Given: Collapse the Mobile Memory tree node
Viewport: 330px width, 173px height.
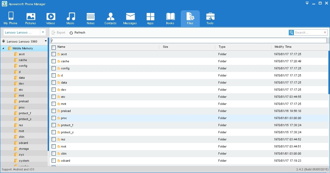Looking at the screenshot, I should (3, 48).
